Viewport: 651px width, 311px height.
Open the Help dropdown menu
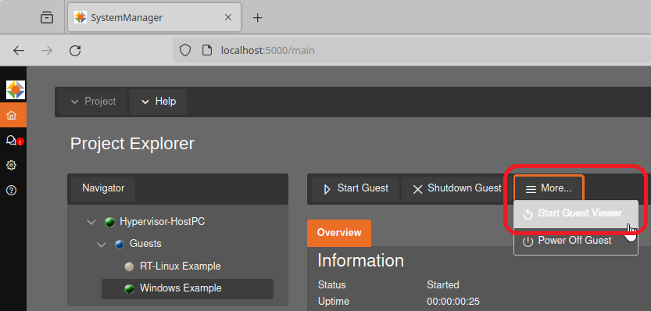click(158, 102)
